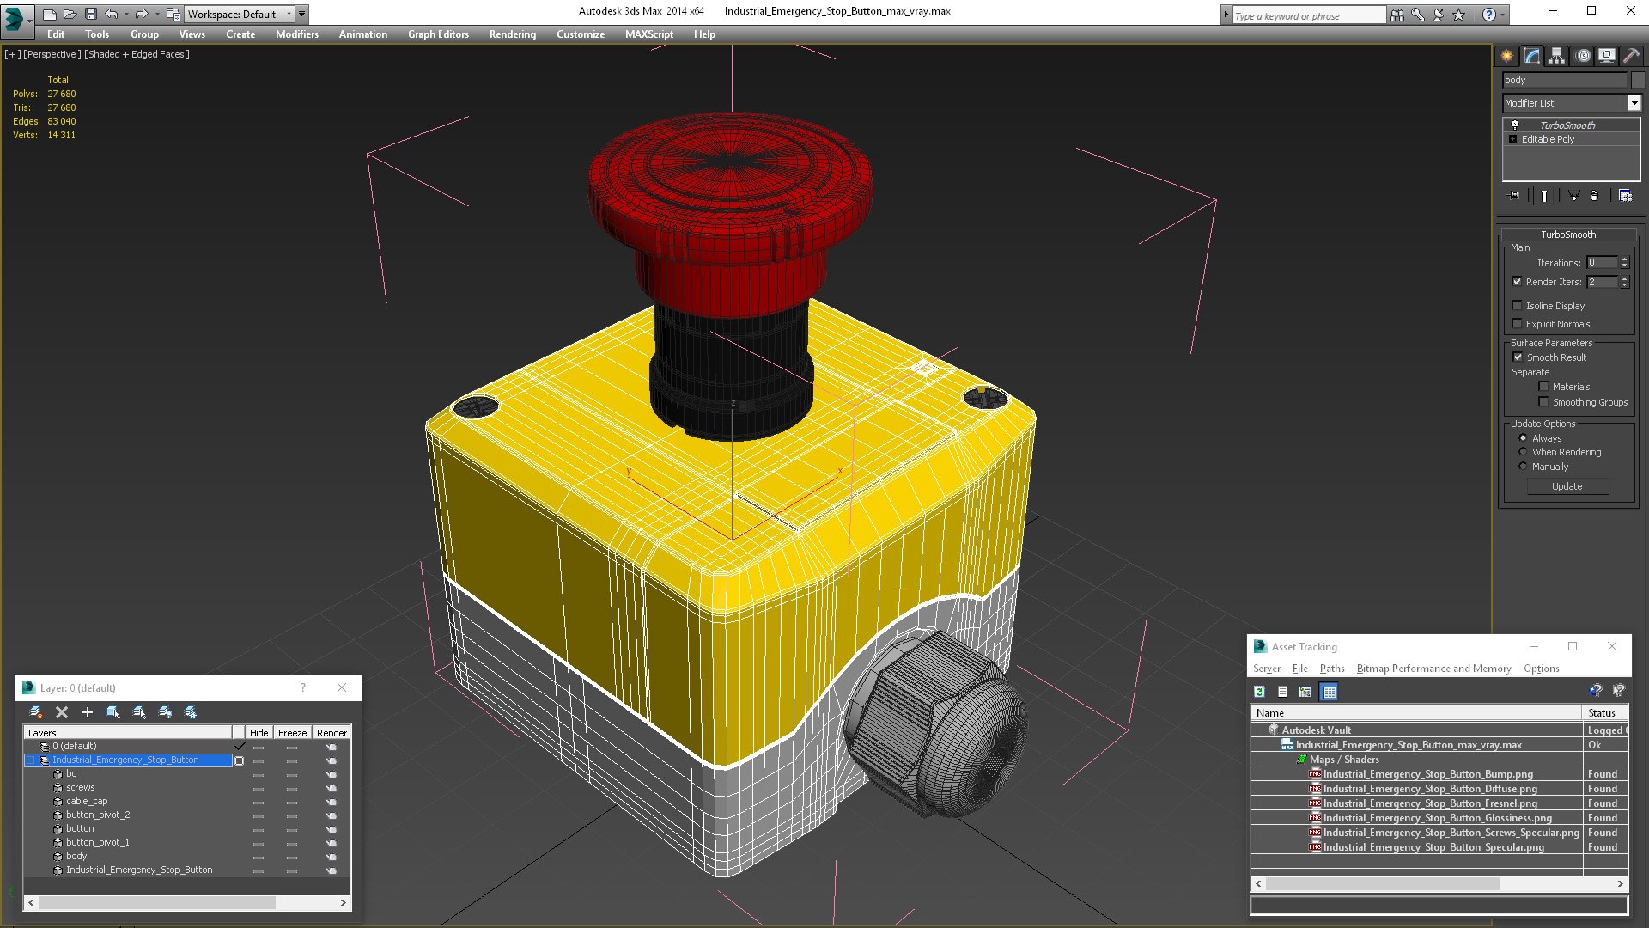
Task: Click Make Unique icon below modifier stack
Action: coord(1573,196)
